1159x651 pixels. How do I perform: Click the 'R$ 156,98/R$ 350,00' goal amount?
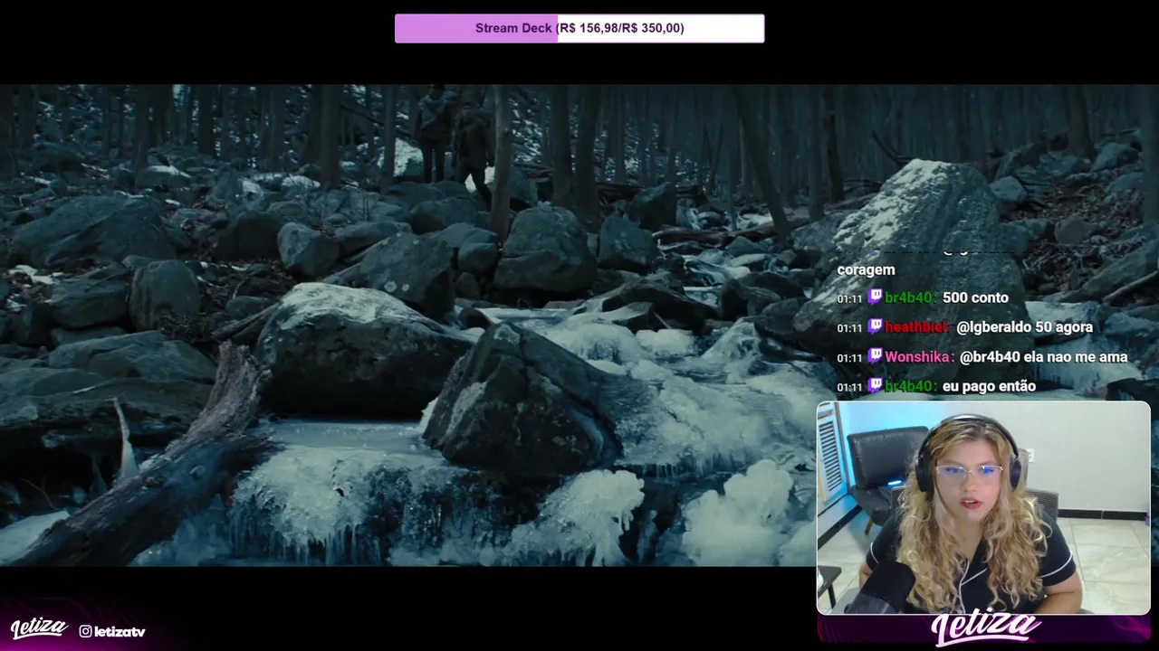point(622,28)
